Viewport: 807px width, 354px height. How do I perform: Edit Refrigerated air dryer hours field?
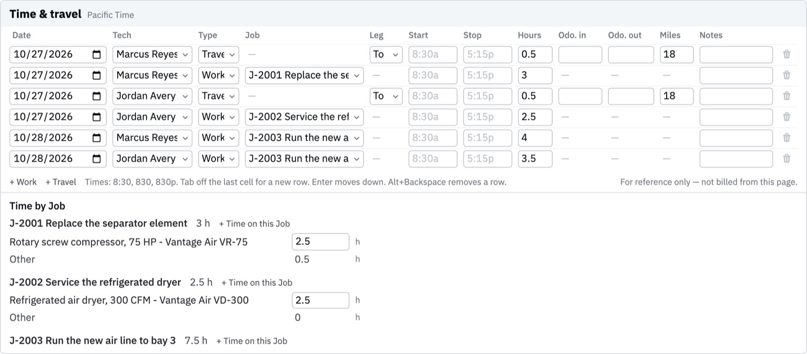pyautogui.click(x=320, y=300)
